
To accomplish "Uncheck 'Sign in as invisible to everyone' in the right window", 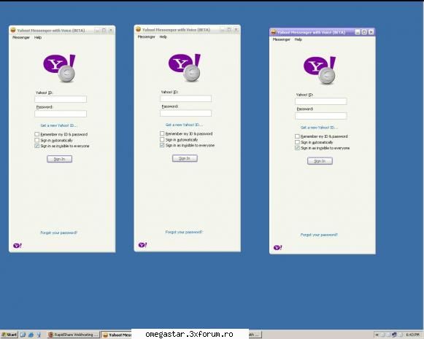I will pyautogui.click(x=297, y=148).
